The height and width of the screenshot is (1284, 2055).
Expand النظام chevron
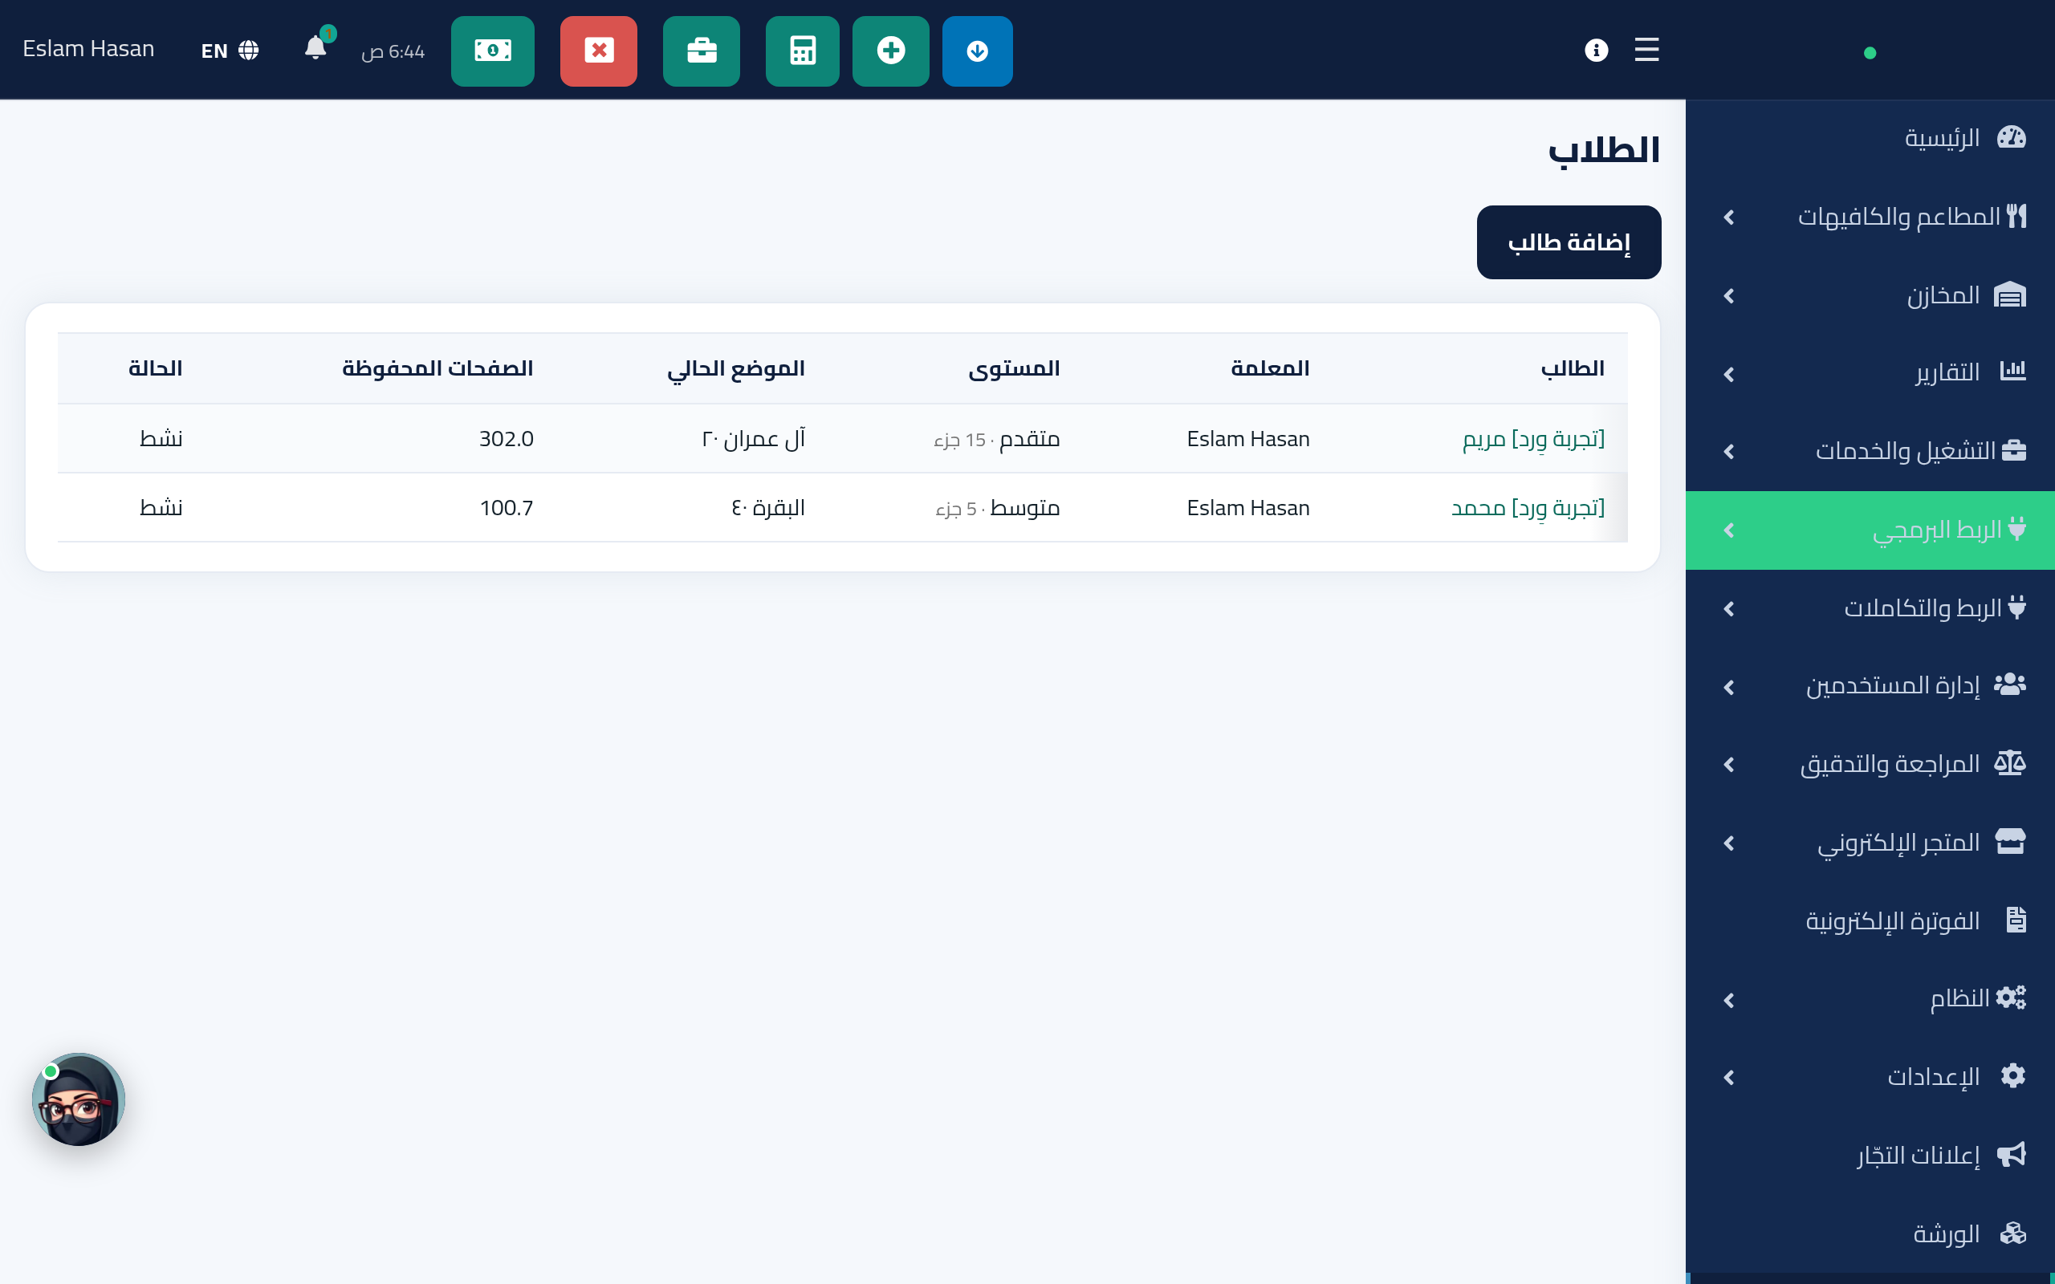[1729, 1001]
